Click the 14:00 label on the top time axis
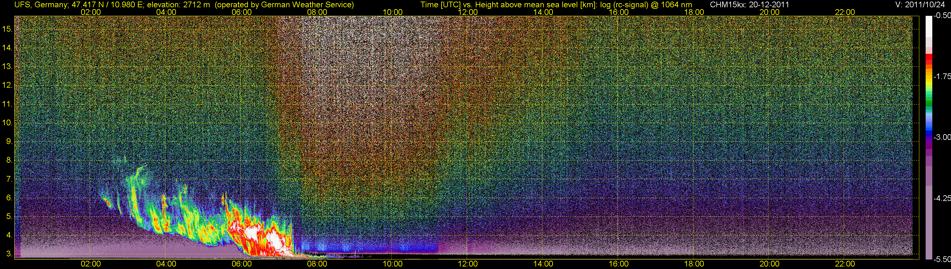This screenshot has height=269, width=951. 543,12
